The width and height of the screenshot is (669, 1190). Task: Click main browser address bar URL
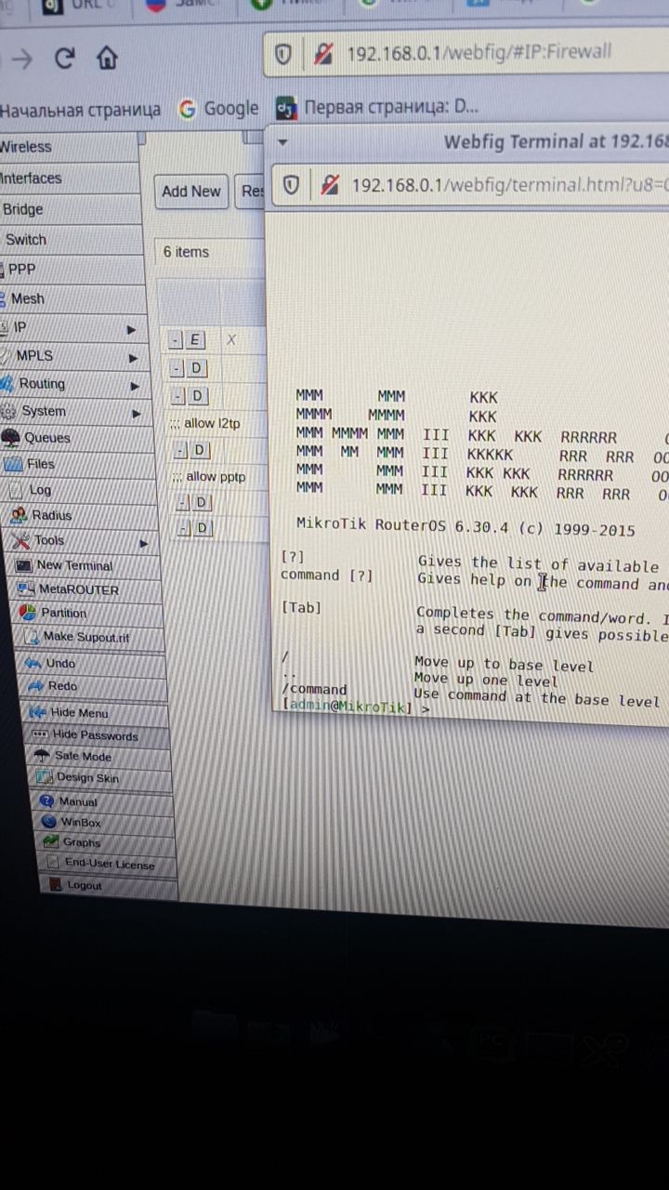(479, 52)
